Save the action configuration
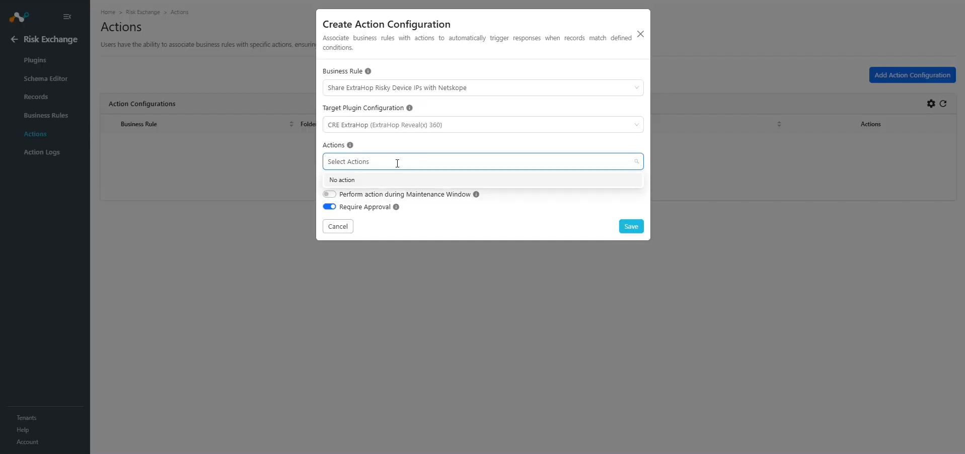Screen dimensions: 965x454 631,227
